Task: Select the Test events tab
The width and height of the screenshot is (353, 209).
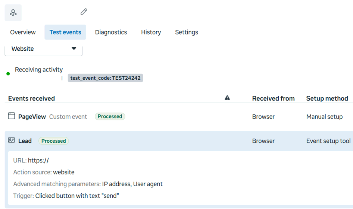Action: point(65,32)
